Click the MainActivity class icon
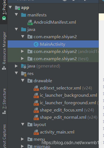The width and height of the screenshot is (104, 148). pos(36,44)
